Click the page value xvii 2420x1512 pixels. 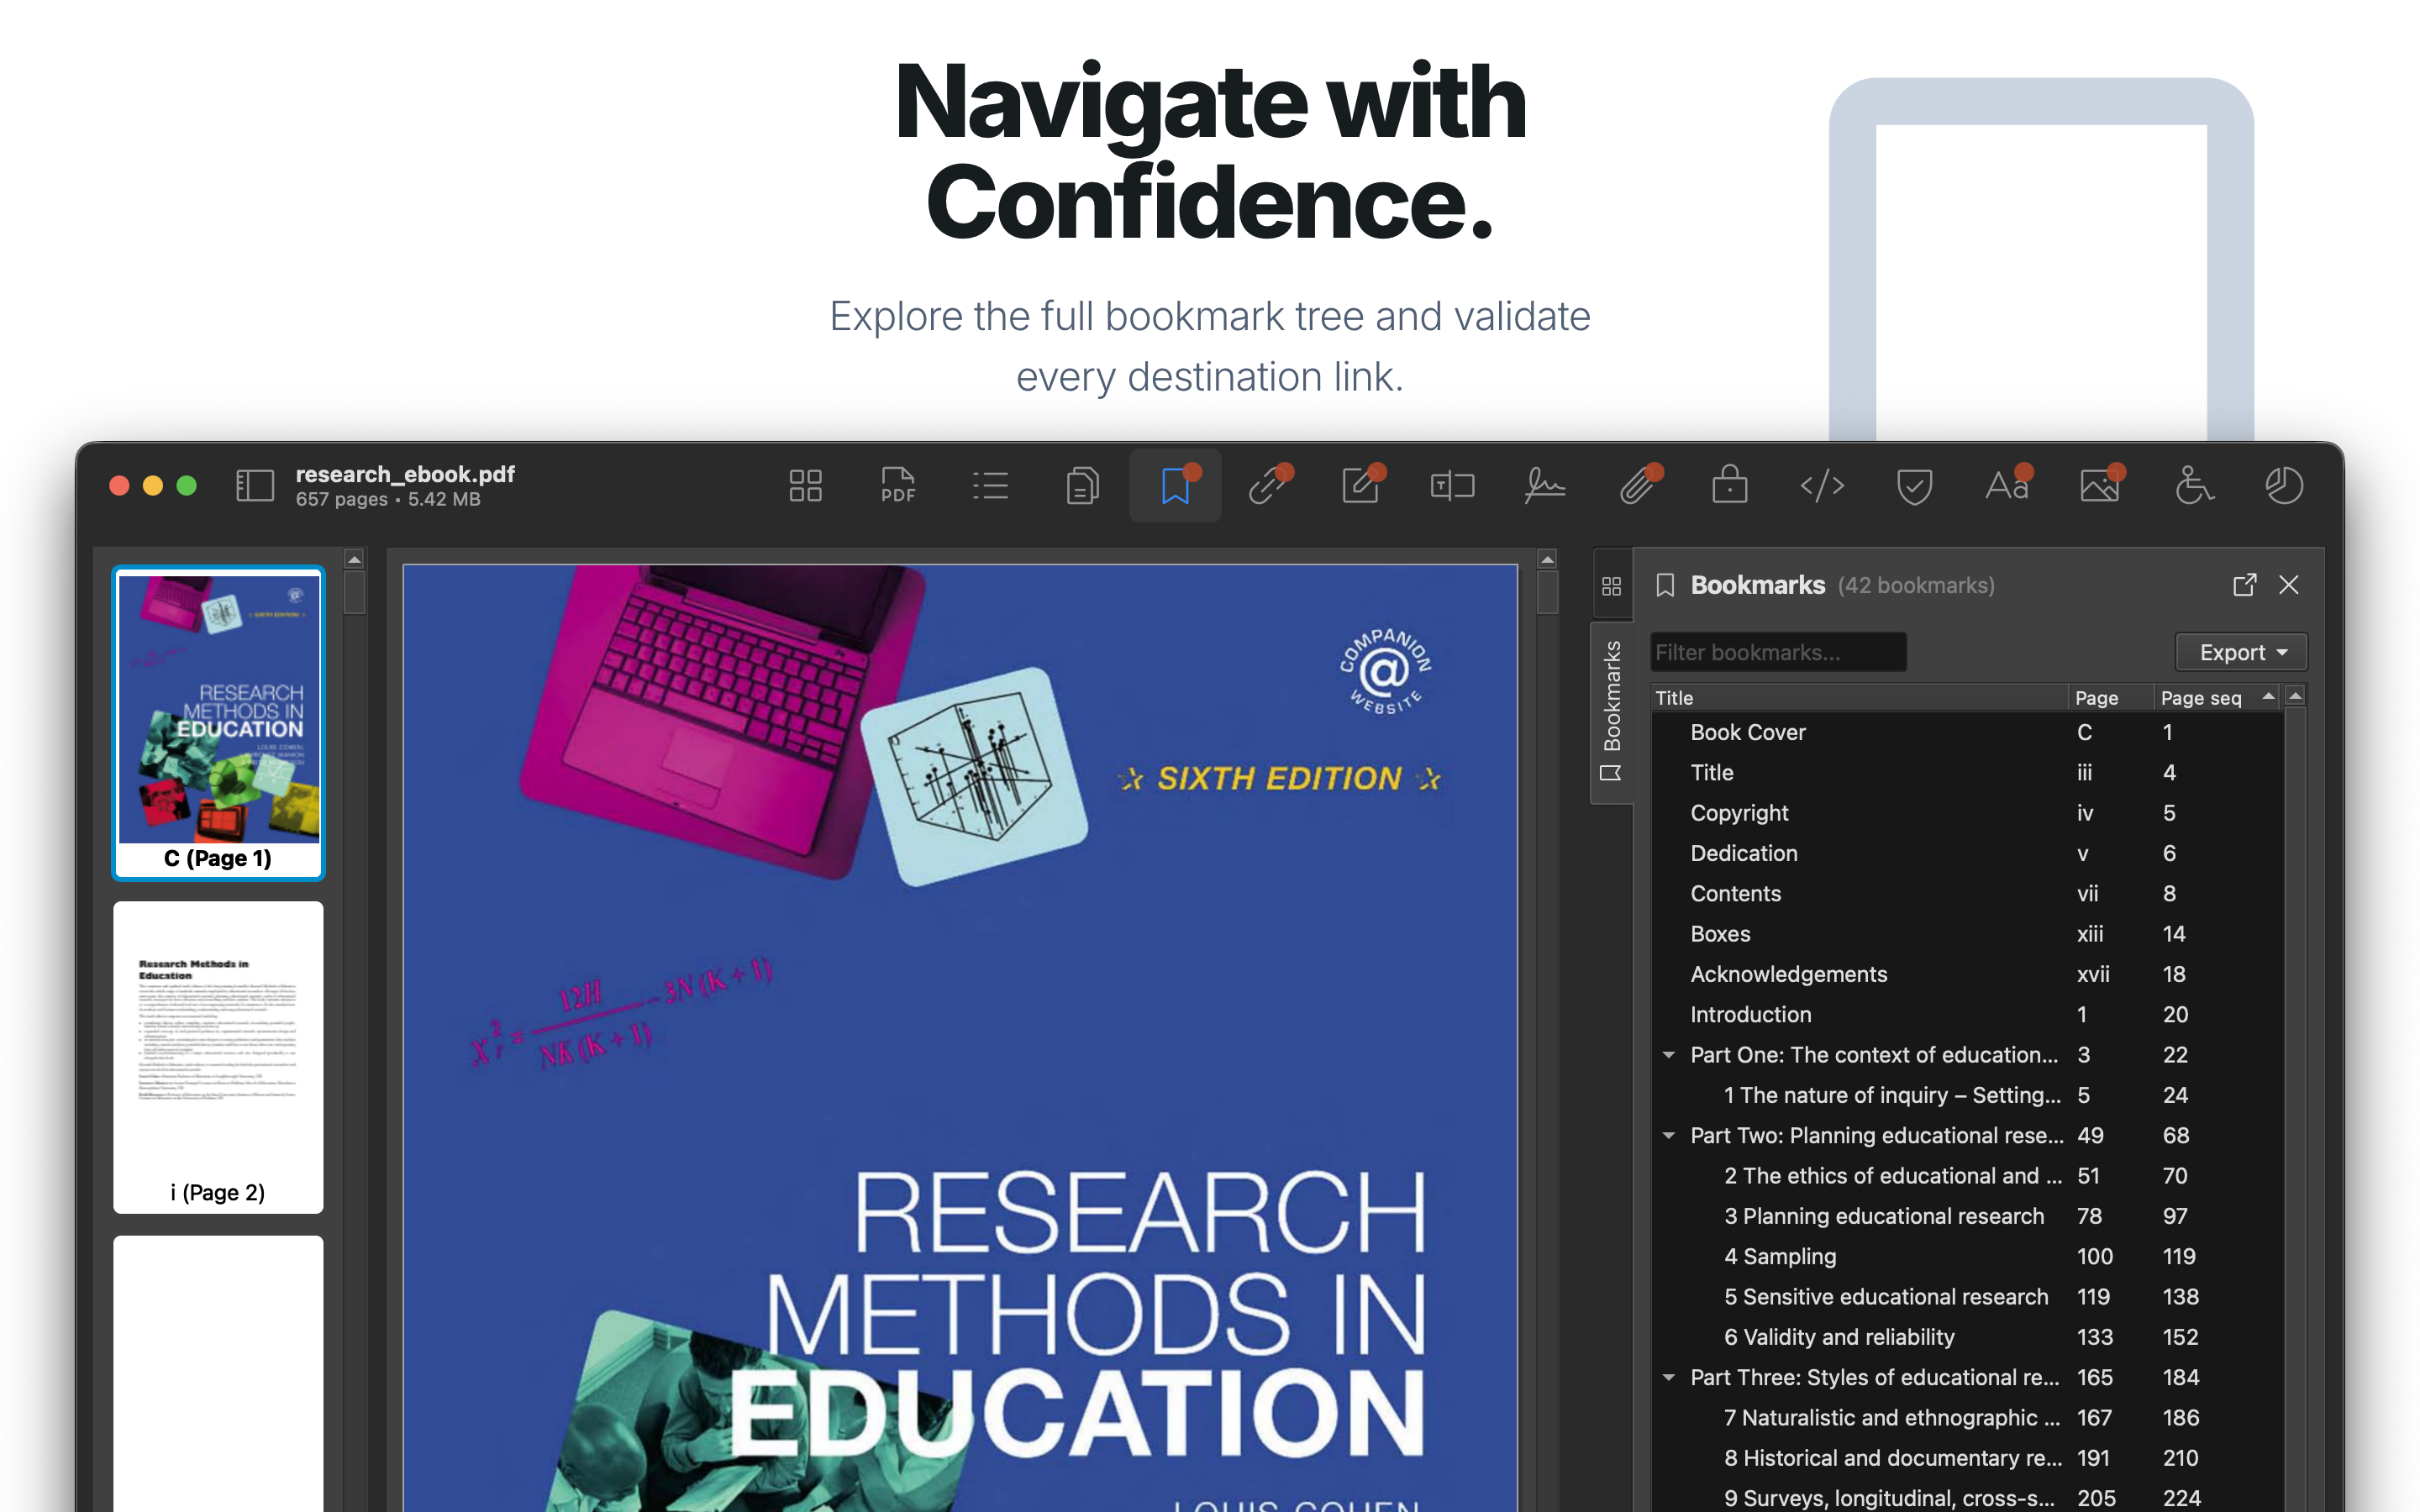click(x=2093, y=974)
